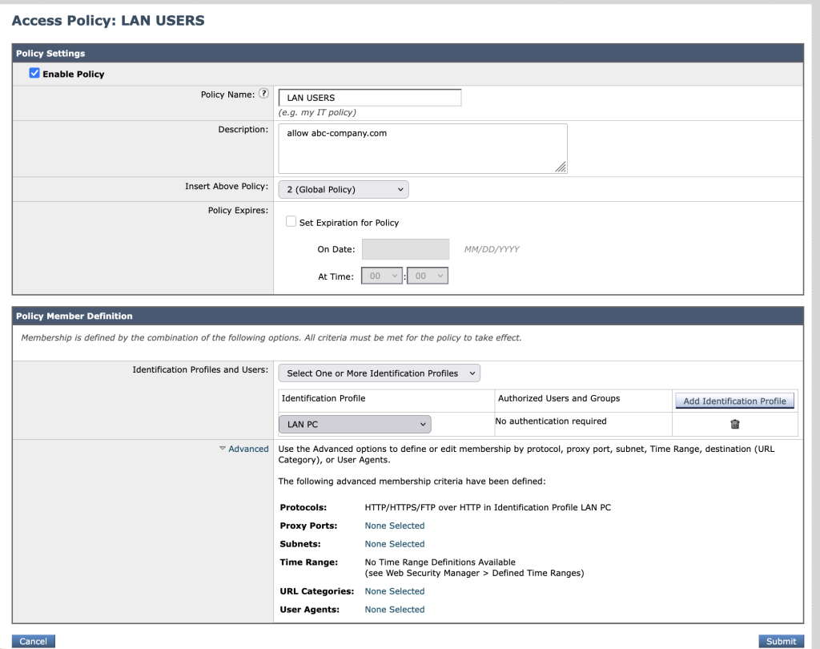Click the help icon next to Policy Name
The image size is (820, 649).
tap(264, 94)
